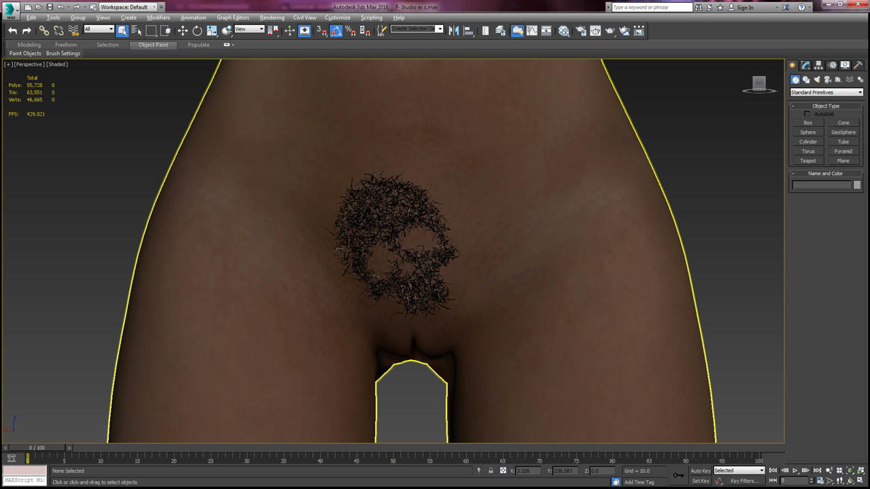The width and height of the screenshot is (870, 489).
Task: Open the Rendering menu
Action: (272, 18)
